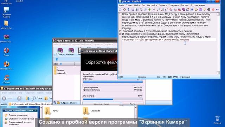This screenshot has width=225, height=127.
Task: Click Открыть общий доступ к этой папке
Action: click(x=20, y=123)
